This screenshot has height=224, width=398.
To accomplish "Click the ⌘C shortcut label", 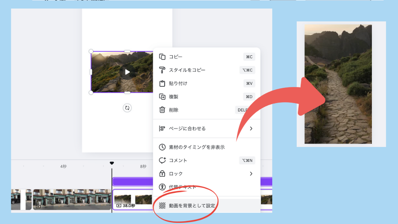I will click(x=249, y=57).
